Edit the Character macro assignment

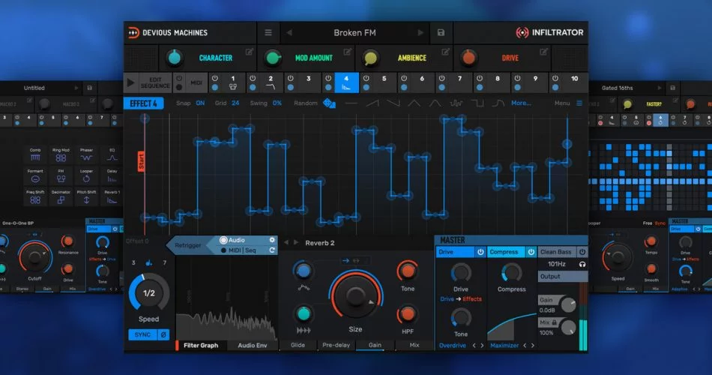pos(250,52)
